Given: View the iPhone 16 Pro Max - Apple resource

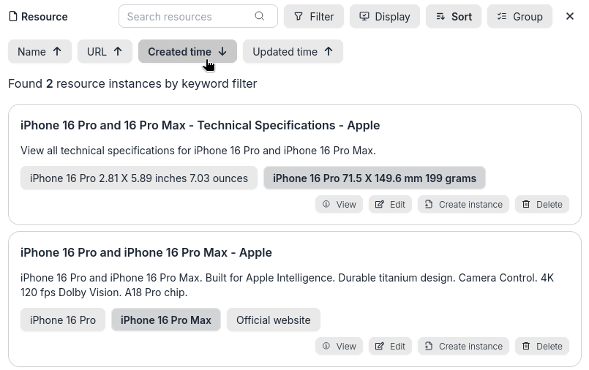Looking at the screenshot, I should point(339,346).
